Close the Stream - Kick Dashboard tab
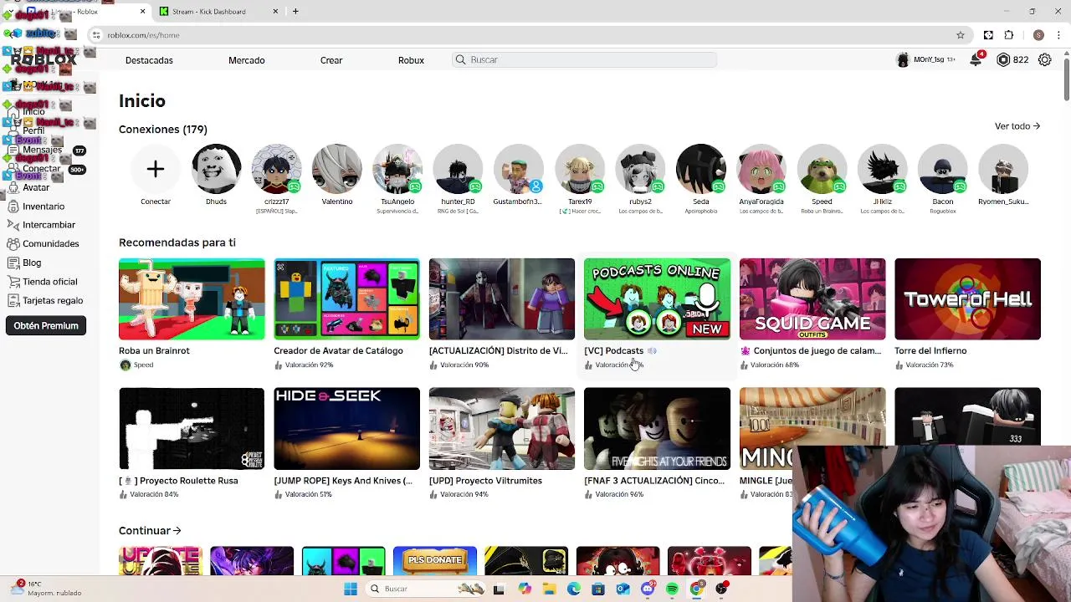1071x602 pixels. (x=275, y=12)
